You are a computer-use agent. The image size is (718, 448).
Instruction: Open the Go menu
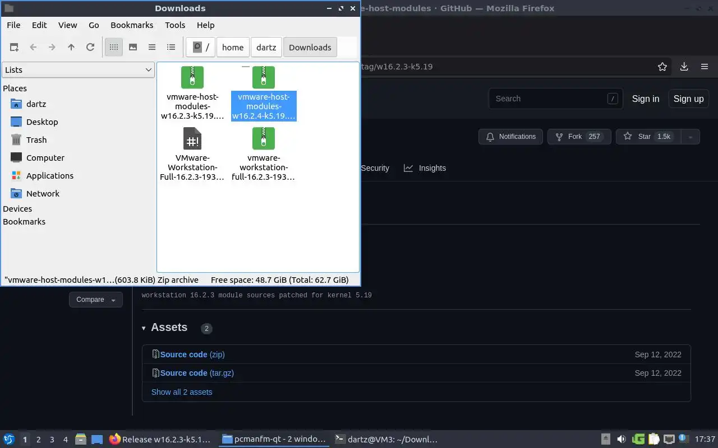[x=94, y=25]
